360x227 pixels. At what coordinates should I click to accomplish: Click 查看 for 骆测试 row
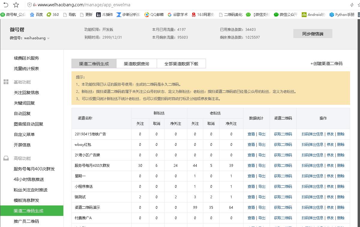(x=251, y=197)
